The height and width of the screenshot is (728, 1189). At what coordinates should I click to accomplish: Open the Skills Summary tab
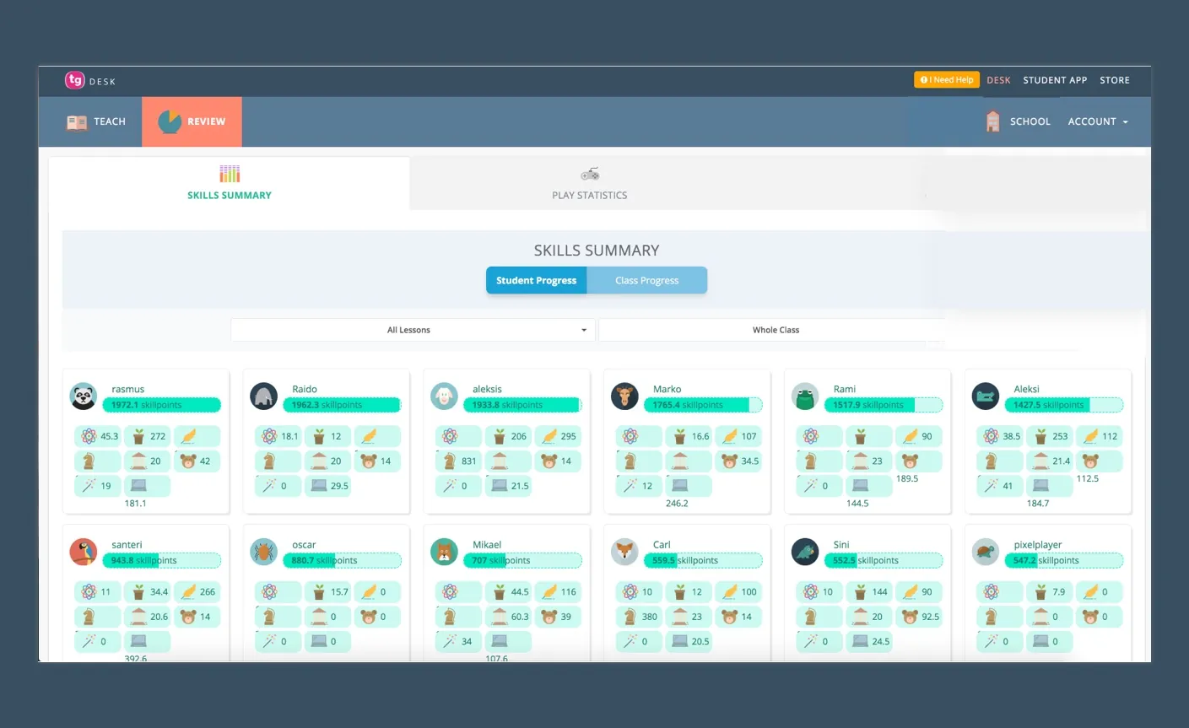pyautogui.click(x=230, y=183)
